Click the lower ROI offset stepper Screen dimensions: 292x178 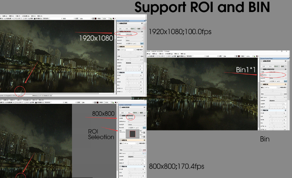click(144, 137)
